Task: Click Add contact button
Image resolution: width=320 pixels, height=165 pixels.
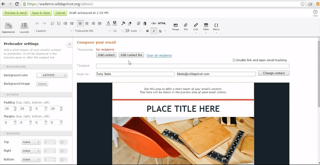Action: pos(106,55)
